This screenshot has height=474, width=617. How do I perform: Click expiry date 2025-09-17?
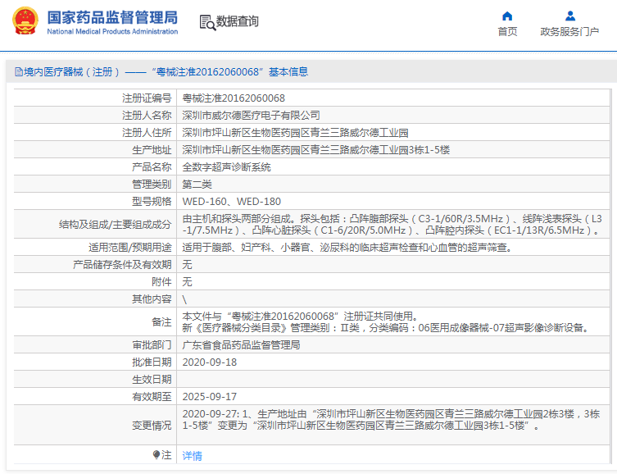click(x=209, y=397)
